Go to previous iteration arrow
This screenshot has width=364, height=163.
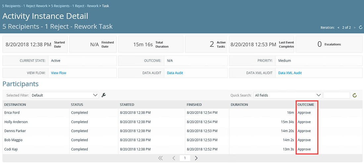point(339,28)
